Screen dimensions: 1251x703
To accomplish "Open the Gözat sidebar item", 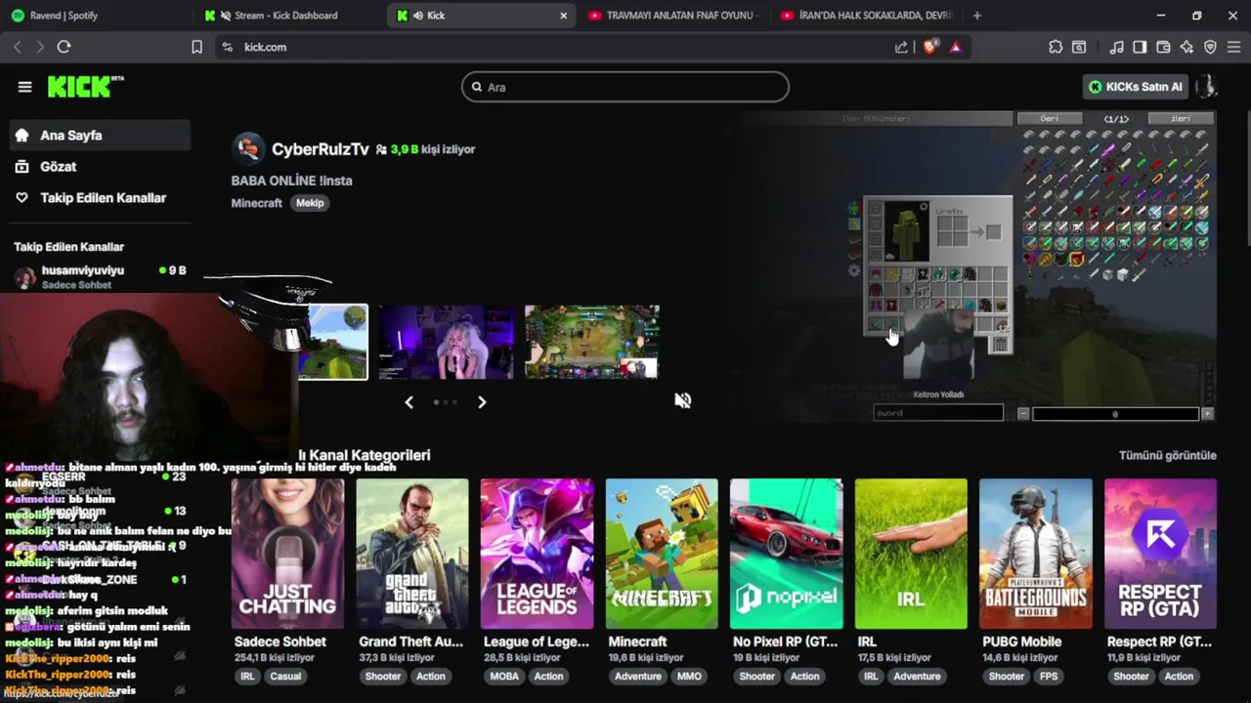I will click(100, 167).
